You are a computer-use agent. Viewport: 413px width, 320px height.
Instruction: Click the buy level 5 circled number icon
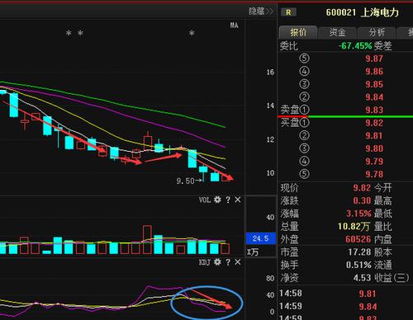(304, 174)
